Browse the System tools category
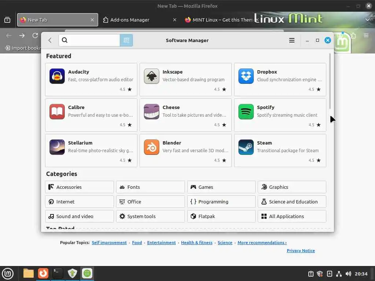375x281 pixels. click(x=151, y=216)
